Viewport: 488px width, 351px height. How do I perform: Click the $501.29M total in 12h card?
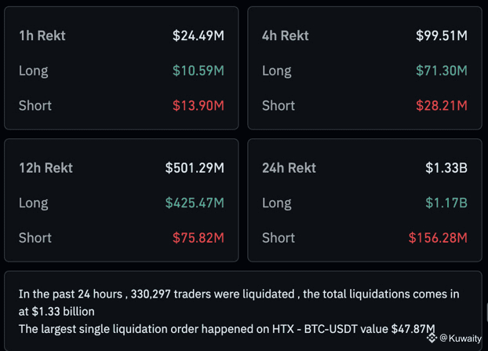click(195, 168)
